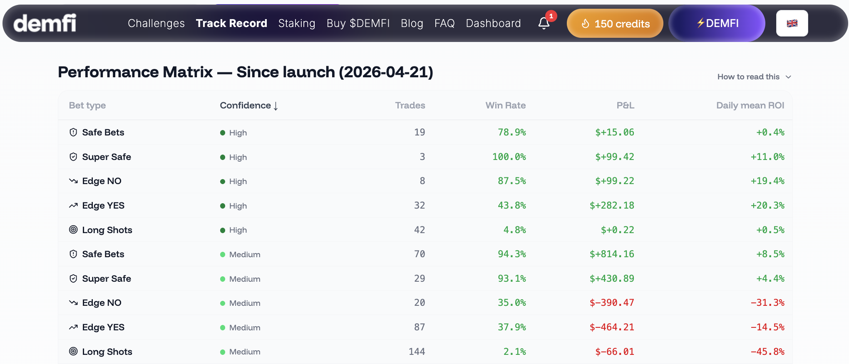Click the shield icon beside high-confidence Safe Bets
Screen dimensions: 849x364
pyautogui.click(x=73, y=132)
